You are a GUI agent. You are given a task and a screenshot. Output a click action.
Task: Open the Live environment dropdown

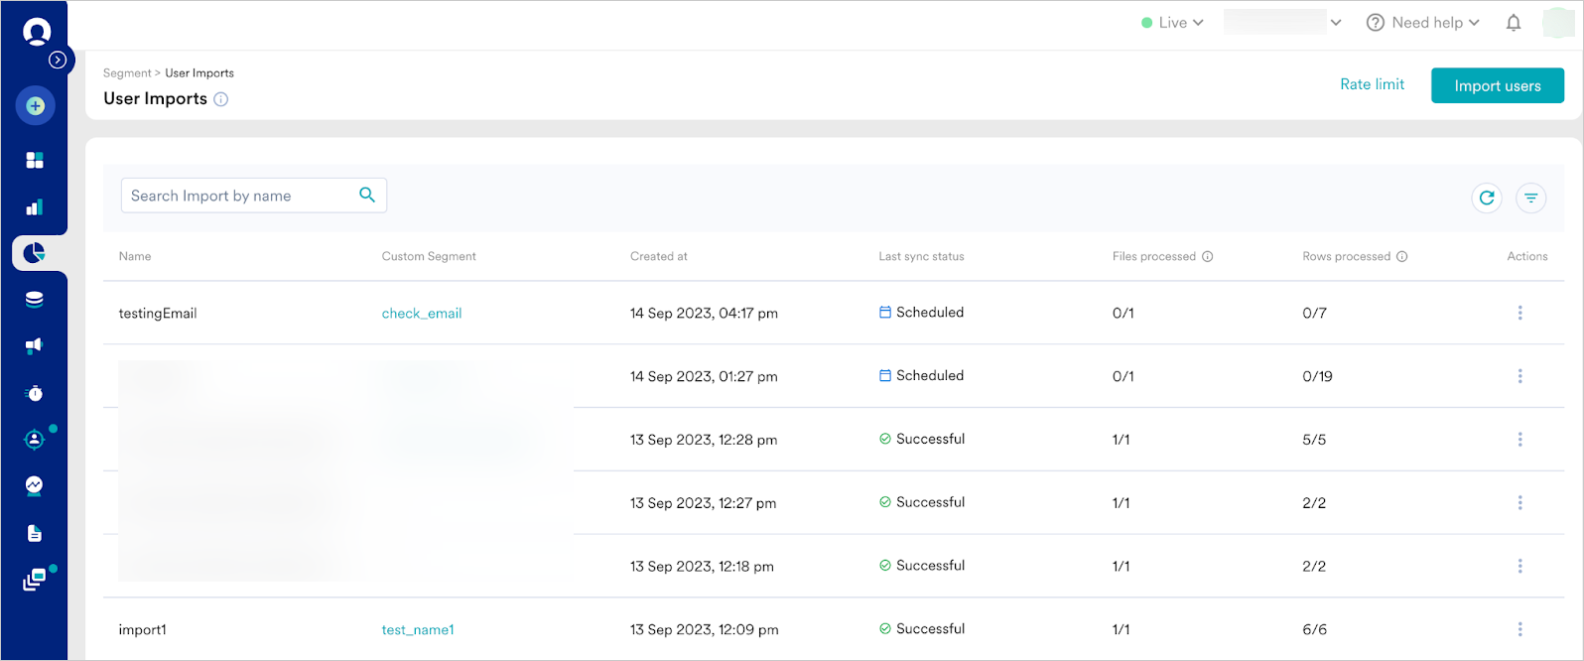click(x=1172, y=23)
